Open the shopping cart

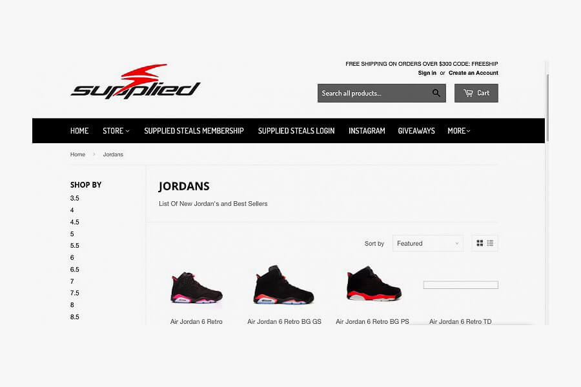click(x=476, y=93)
